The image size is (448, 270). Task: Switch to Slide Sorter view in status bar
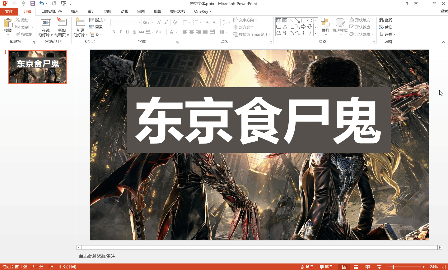[356, 267]
